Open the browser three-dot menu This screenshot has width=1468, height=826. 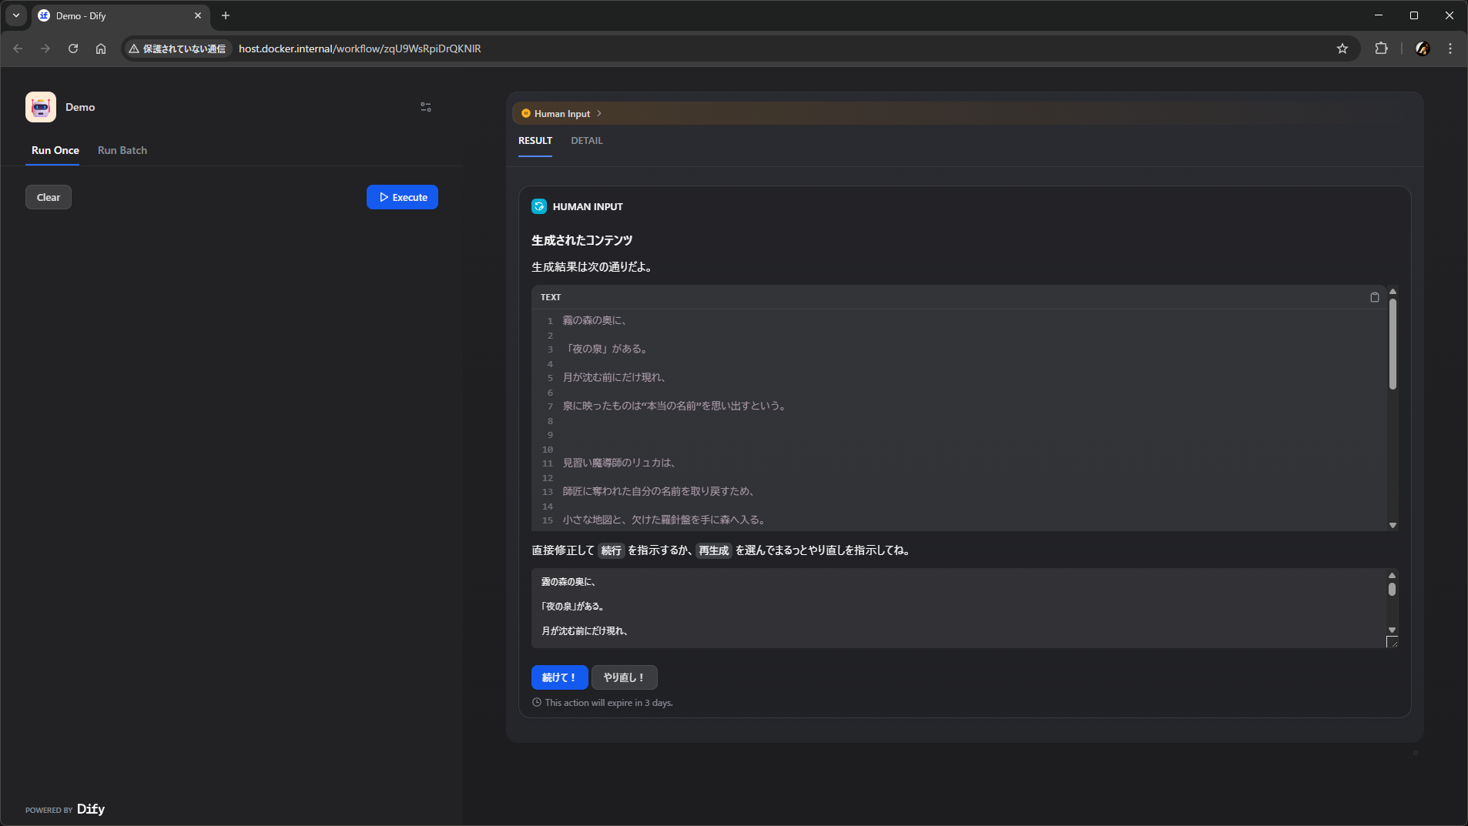1450,48
